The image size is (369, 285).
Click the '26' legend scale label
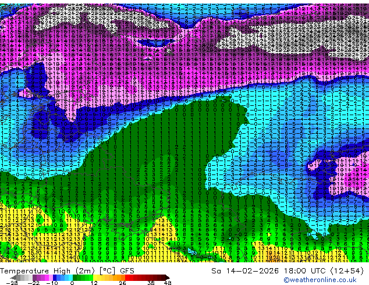click(x=122, y=283)
